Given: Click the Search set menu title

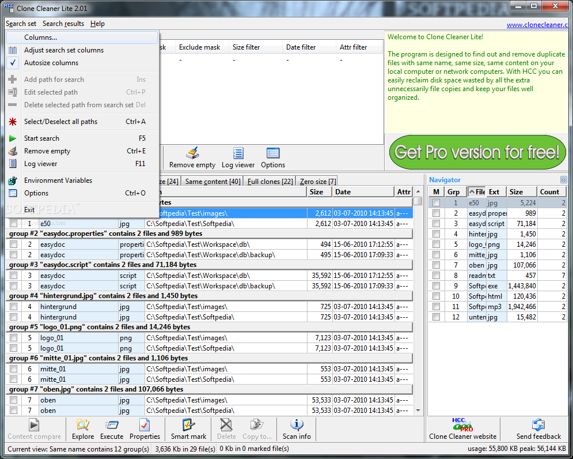Looking at the screenshot, I should coord(21,24).
